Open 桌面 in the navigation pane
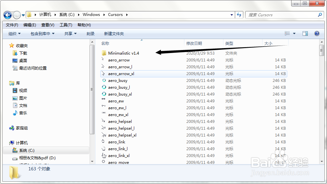The image size is (327, 184). (x=23, y=60)
